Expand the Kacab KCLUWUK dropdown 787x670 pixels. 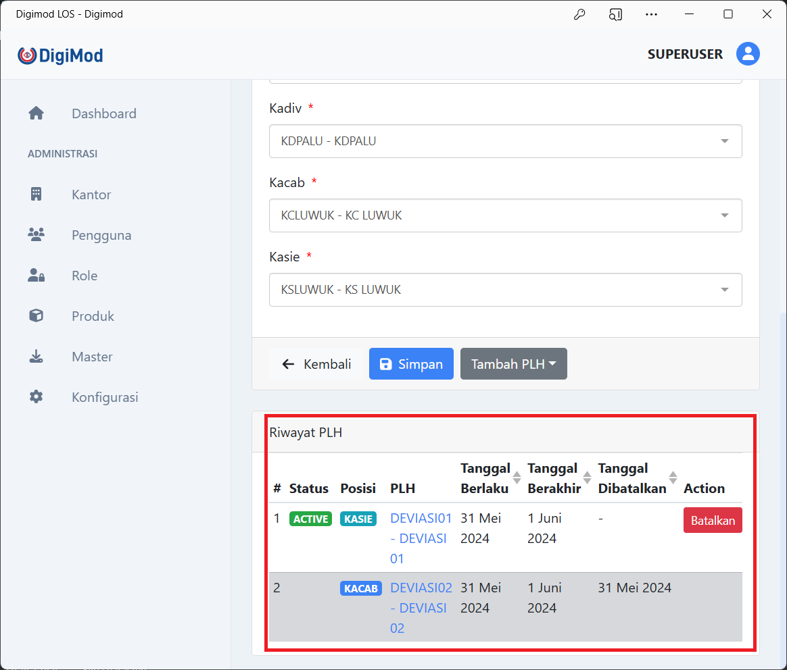click(505, 215)
